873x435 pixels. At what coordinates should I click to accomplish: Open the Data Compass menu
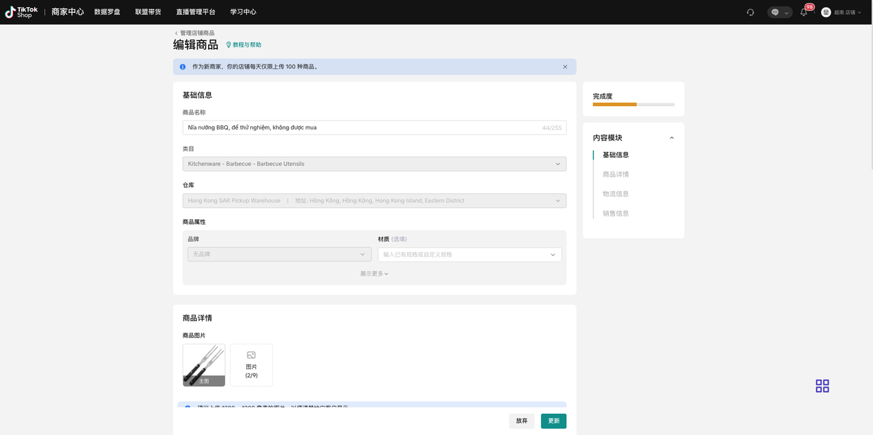coord(107,12)
